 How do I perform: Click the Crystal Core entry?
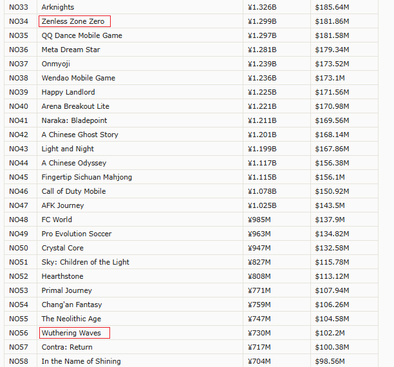pyautogui.click(x=62, y=248)
